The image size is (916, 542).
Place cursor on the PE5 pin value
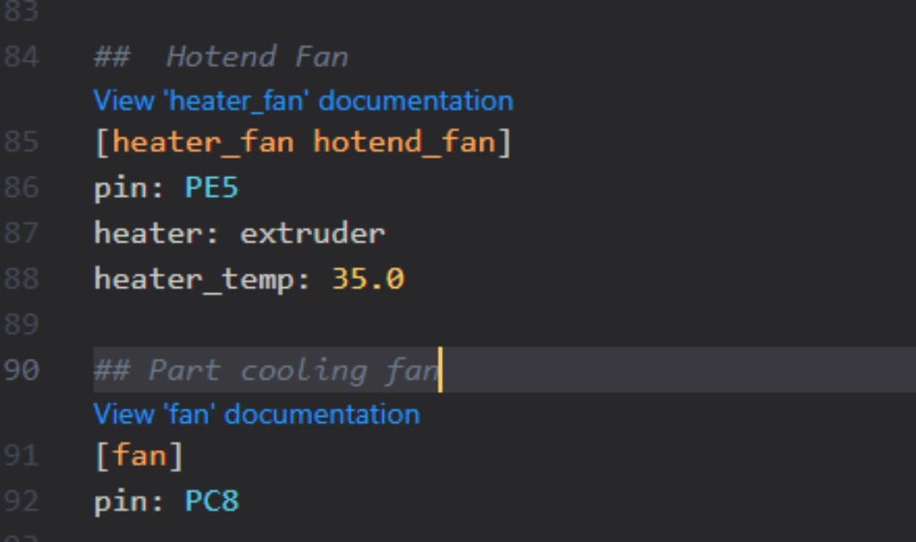coord(211,188)
